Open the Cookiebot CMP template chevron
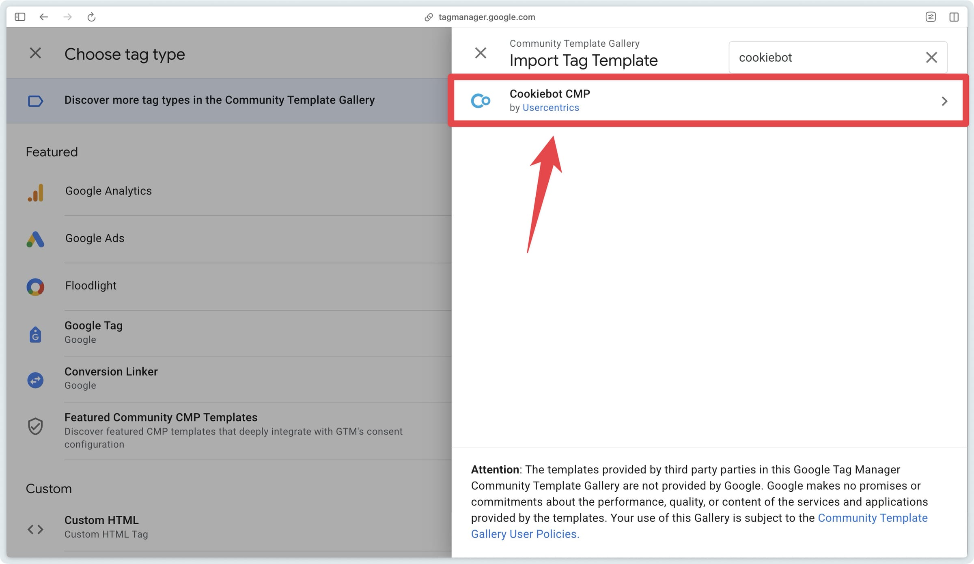This screenshot has height=564, width=974. [x=944, y=101]
